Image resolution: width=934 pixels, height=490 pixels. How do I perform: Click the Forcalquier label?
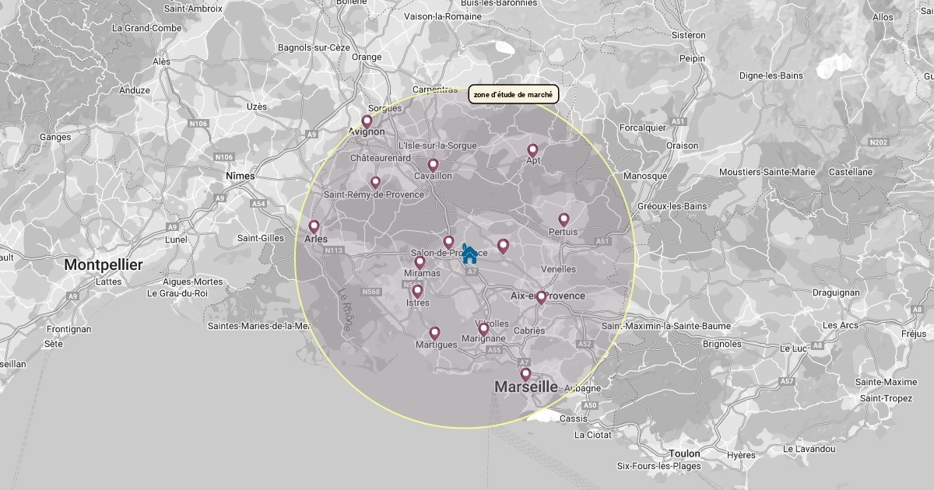tap(643, 128)
